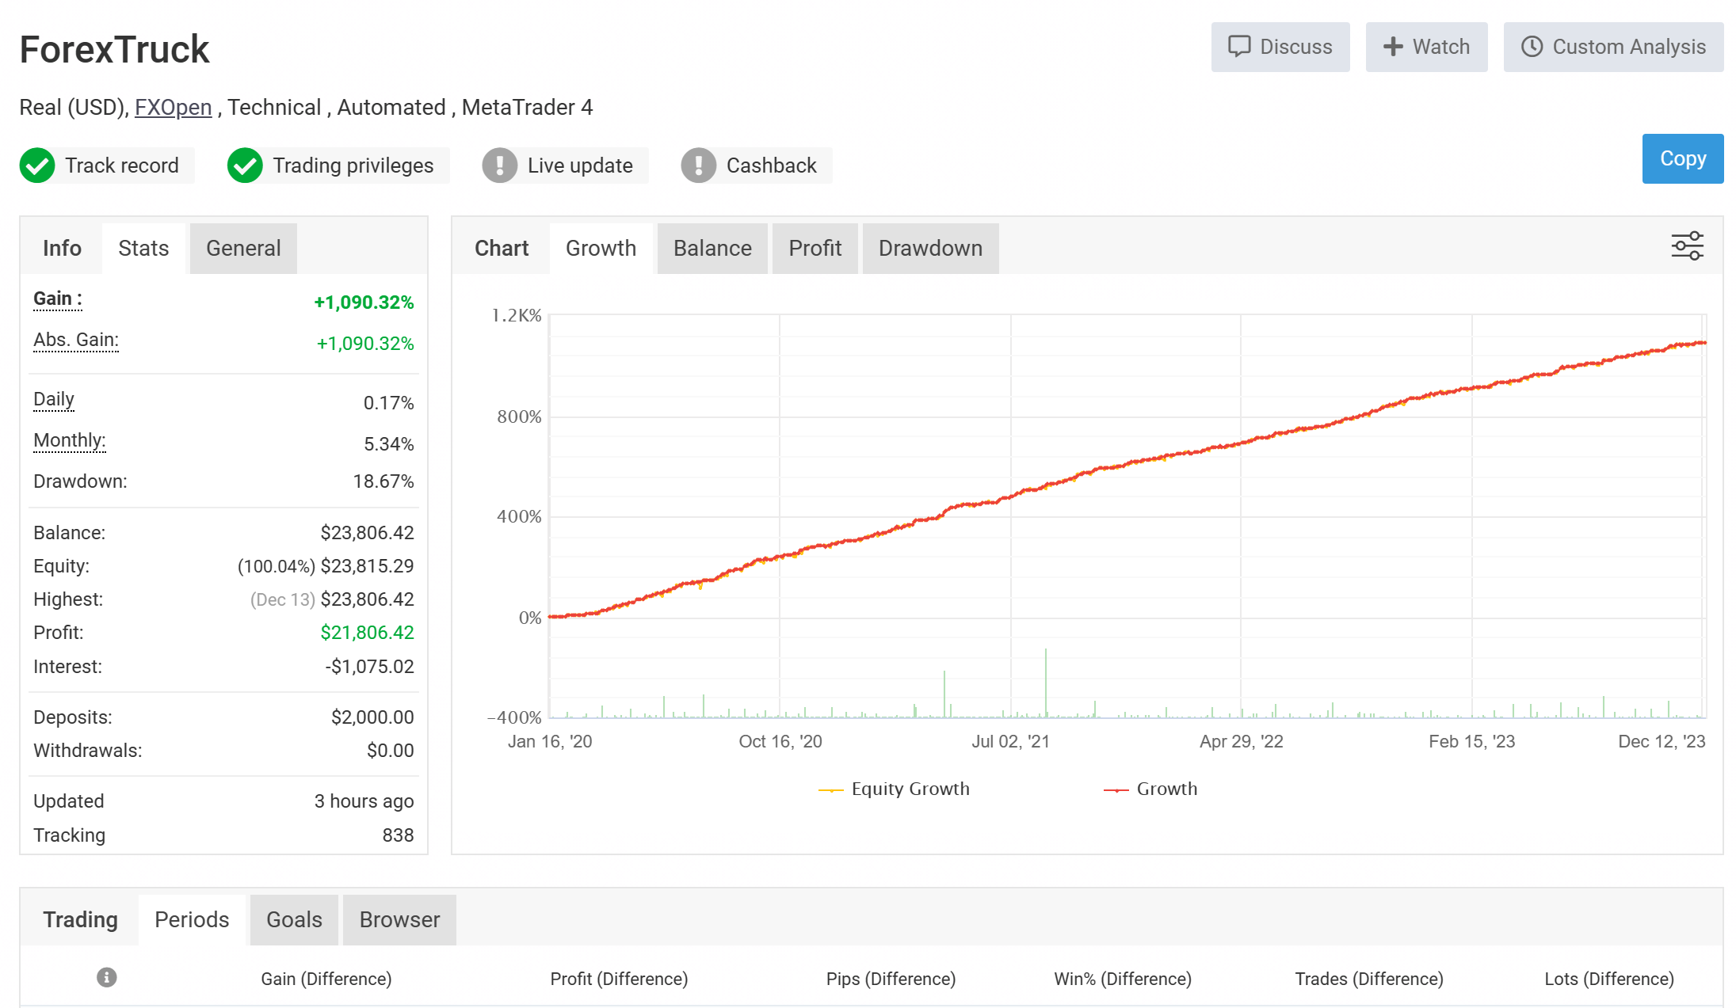1736x1008 pixels.
Task: Open the FXOpen broker link
Action: pos(173,107)
